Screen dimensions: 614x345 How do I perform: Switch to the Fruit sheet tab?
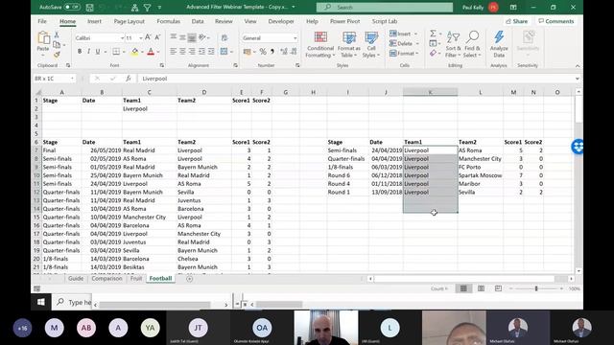[136, 279]
